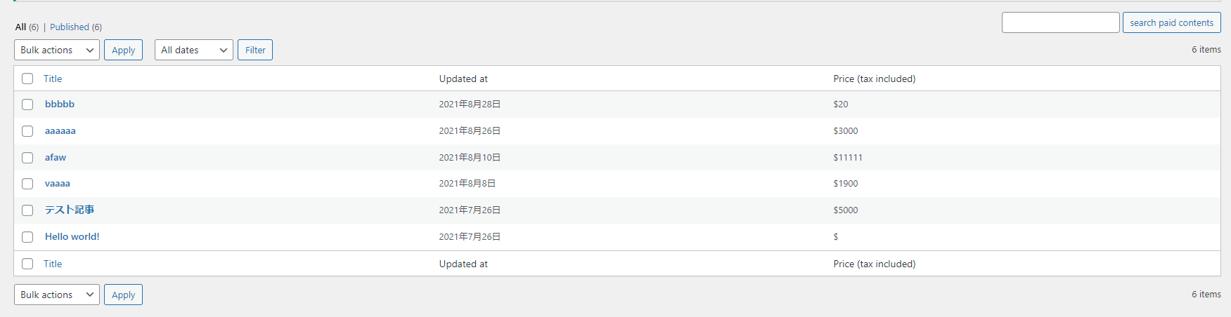
Task: Toggle the select-all checkbox in the table header
Action: click(x=27, y=79)
